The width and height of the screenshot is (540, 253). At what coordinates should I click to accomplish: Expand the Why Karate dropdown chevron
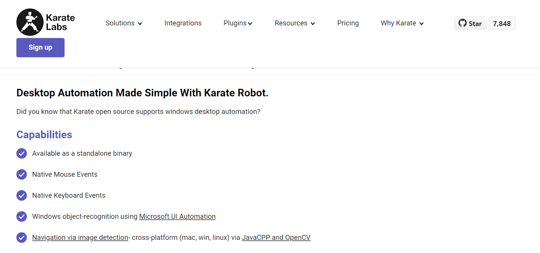coord(422,24)
